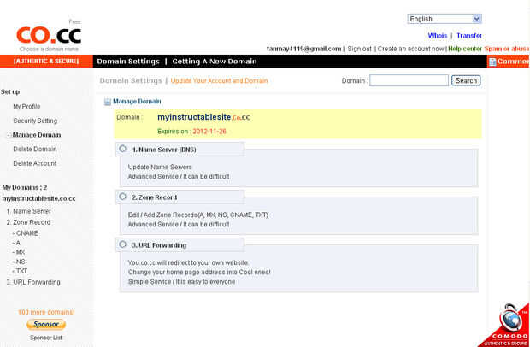Viewport: 530px width, 347px height.
Task: Open My Profile in sidebar
Action: [x=26, y=107]
